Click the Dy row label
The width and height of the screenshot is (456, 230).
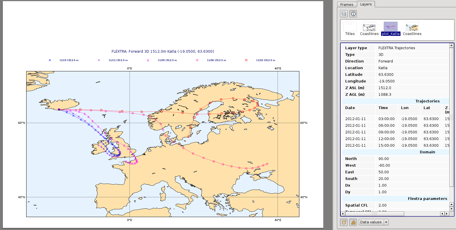(x=348, y=192)
